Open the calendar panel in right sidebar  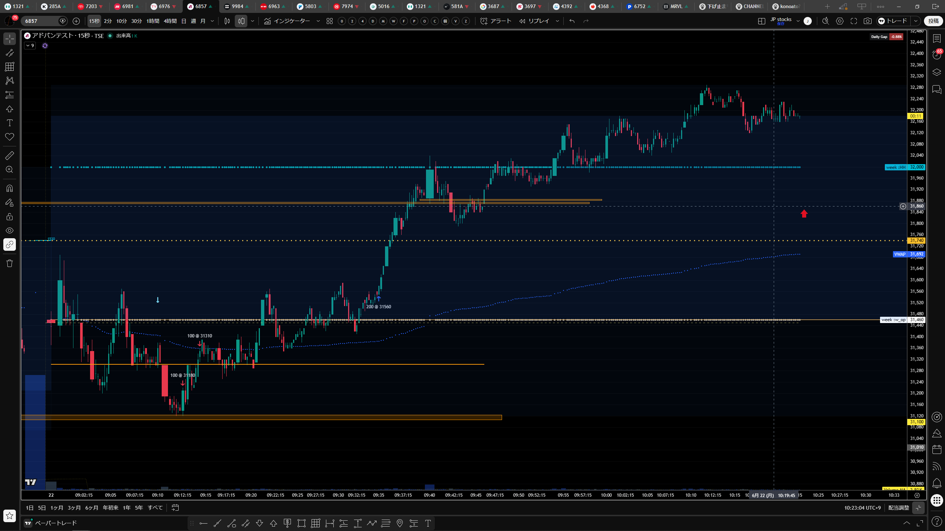(937, 449)
